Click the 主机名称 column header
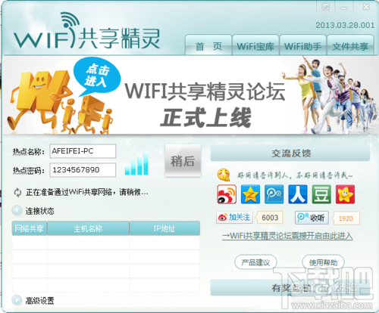Viewport: 379px width, 313px height. 88,228
